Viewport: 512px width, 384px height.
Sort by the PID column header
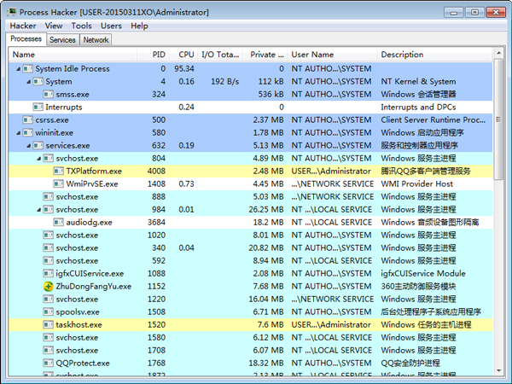[153, 55]
